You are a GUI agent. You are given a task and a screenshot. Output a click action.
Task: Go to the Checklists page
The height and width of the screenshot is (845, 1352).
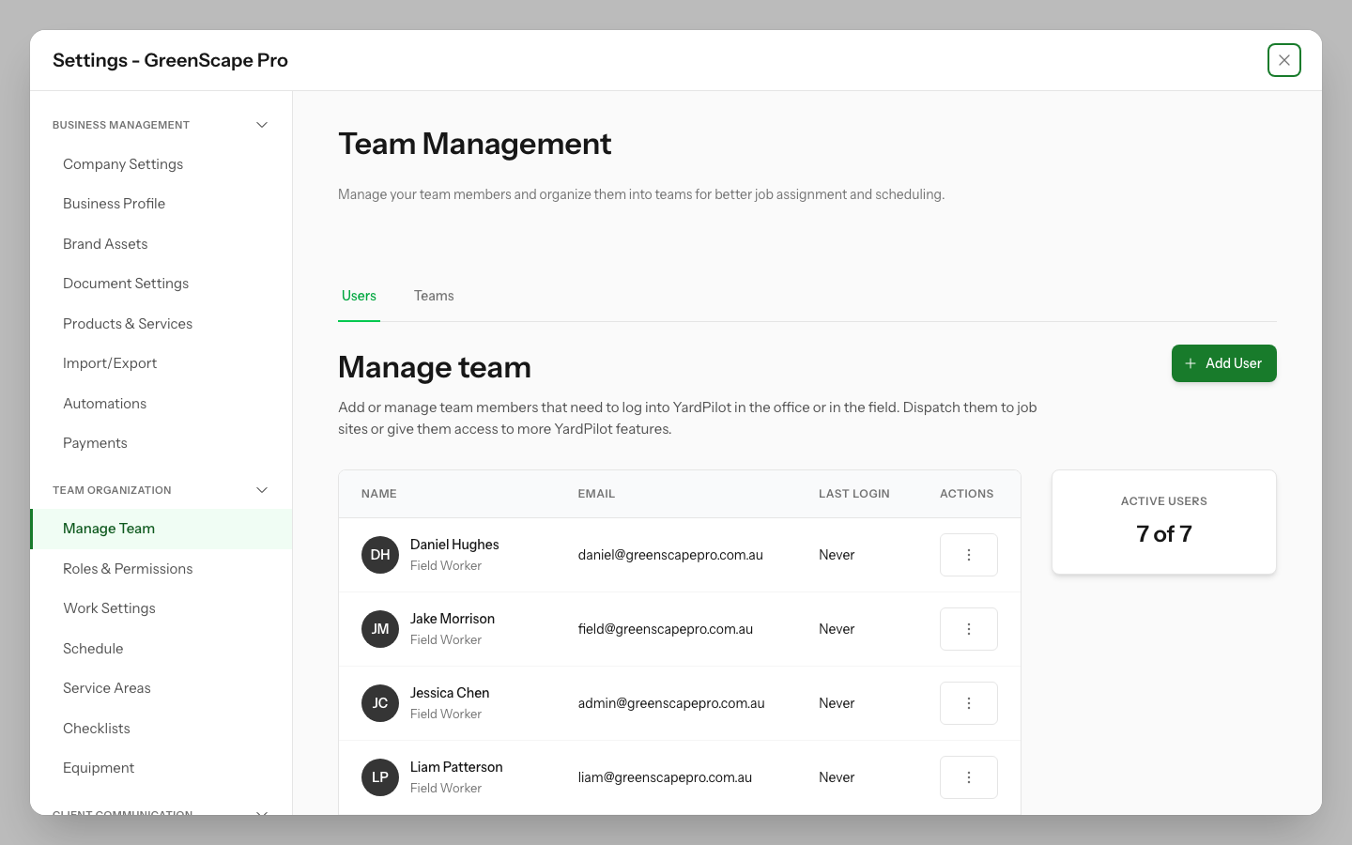96,728
